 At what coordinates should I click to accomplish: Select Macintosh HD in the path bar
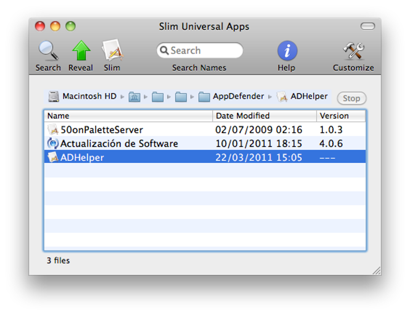point(82,96)
